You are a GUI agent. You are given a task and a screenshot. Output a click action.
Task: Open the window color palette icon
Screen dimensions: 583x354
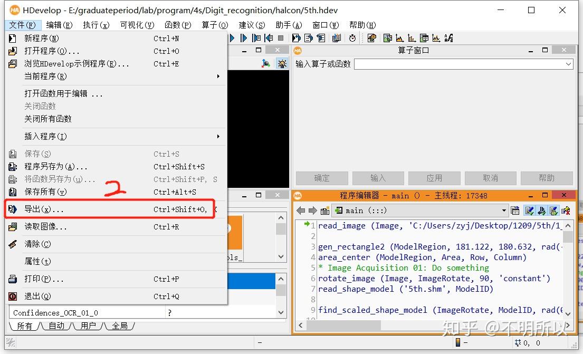371,38
